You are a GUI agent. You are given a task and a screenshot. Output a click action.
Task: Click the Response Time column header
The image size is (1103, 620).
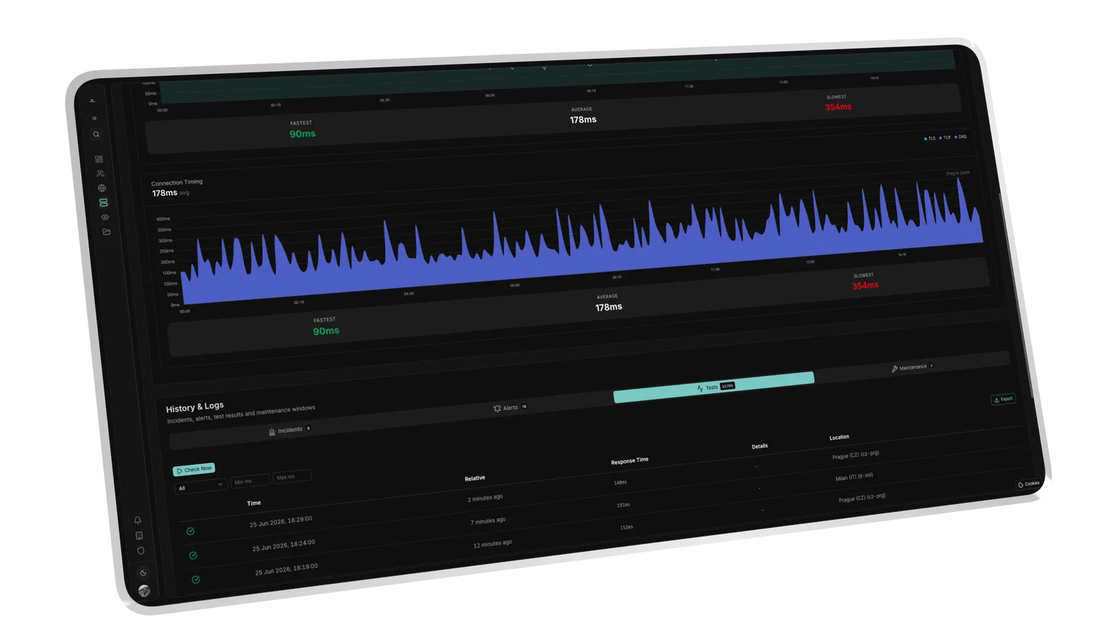tap(630, 460)
